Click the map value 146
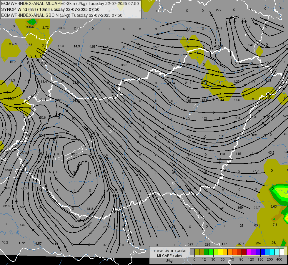Viewport: 288px width, 265px height. (22, 225)
